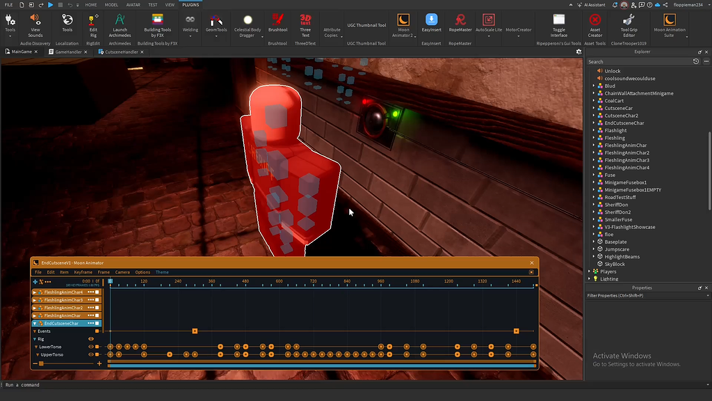
Task: Click the Explorer Search field
Action: coord(639,61)
